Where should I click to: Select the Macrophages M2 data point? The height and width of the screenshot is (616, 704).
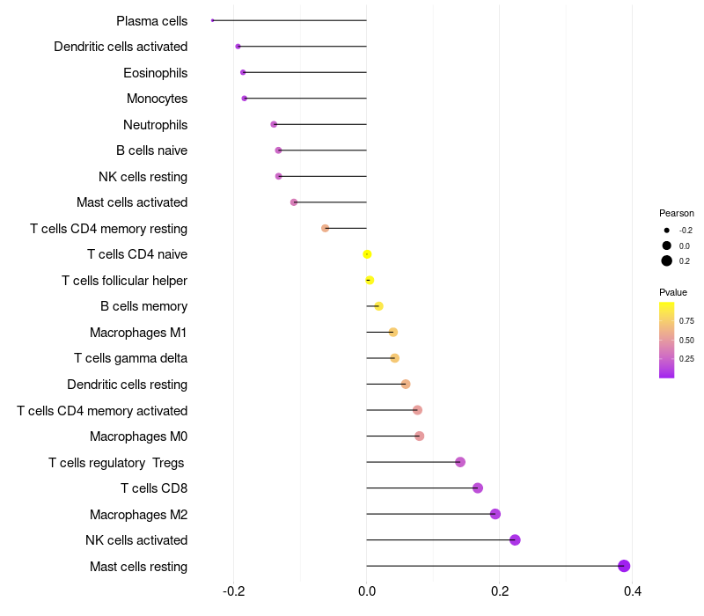pos(495,514)
